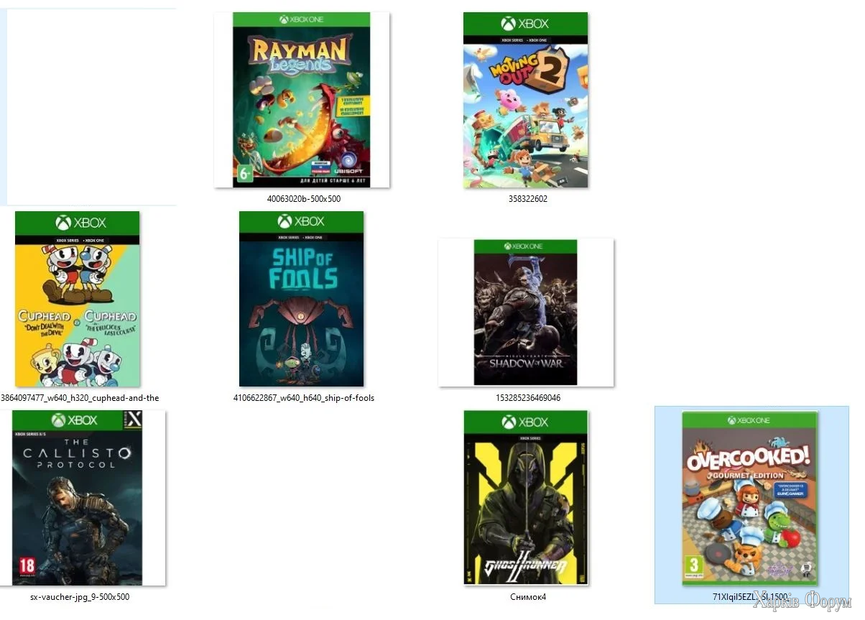The image size is (865, 620).
Task: Select the Ship of Fools cover thumbnail
Action: 302,299
